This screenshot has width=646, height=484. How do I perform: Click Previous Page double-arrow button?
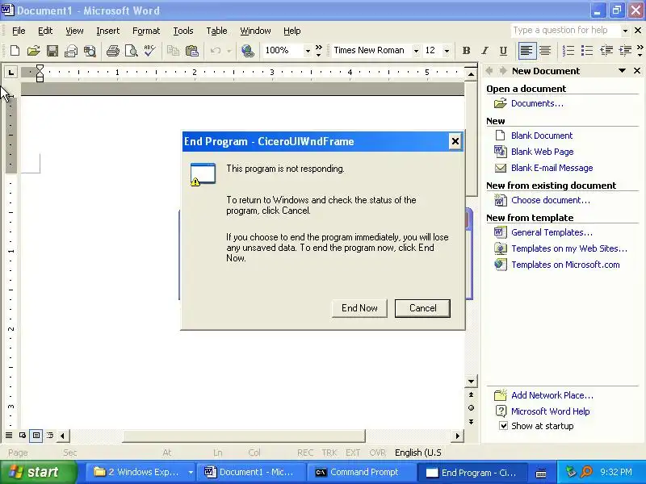(x=471, y=394)
